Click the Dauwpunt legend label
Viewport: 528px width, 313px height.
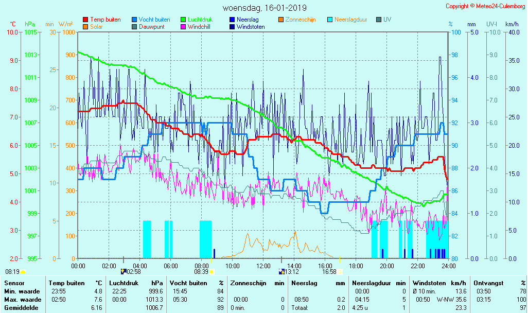151,27
